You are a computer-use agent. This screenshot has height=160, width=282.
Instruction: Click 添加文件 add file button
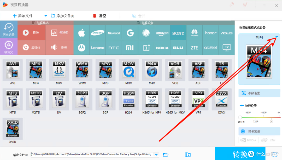[23, 16]
